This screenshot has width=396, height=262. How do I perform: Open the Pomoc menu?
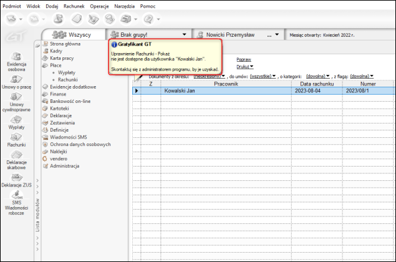tap(148, 6)
